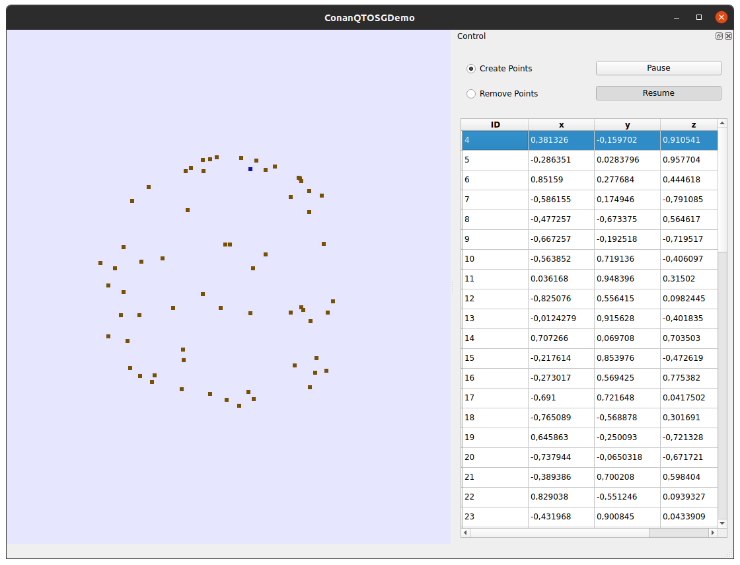
Task: Select row ID 23
Action: (495, 517)
